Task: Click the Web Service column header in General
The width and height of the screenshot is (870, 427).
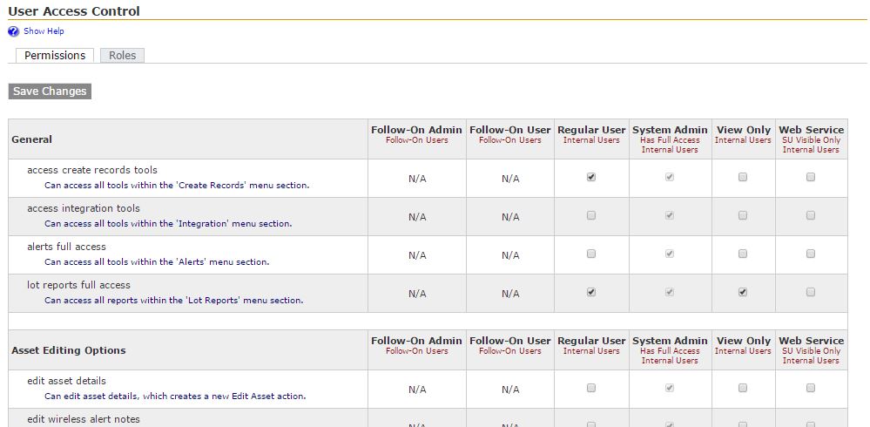Action: pos(811,139)
